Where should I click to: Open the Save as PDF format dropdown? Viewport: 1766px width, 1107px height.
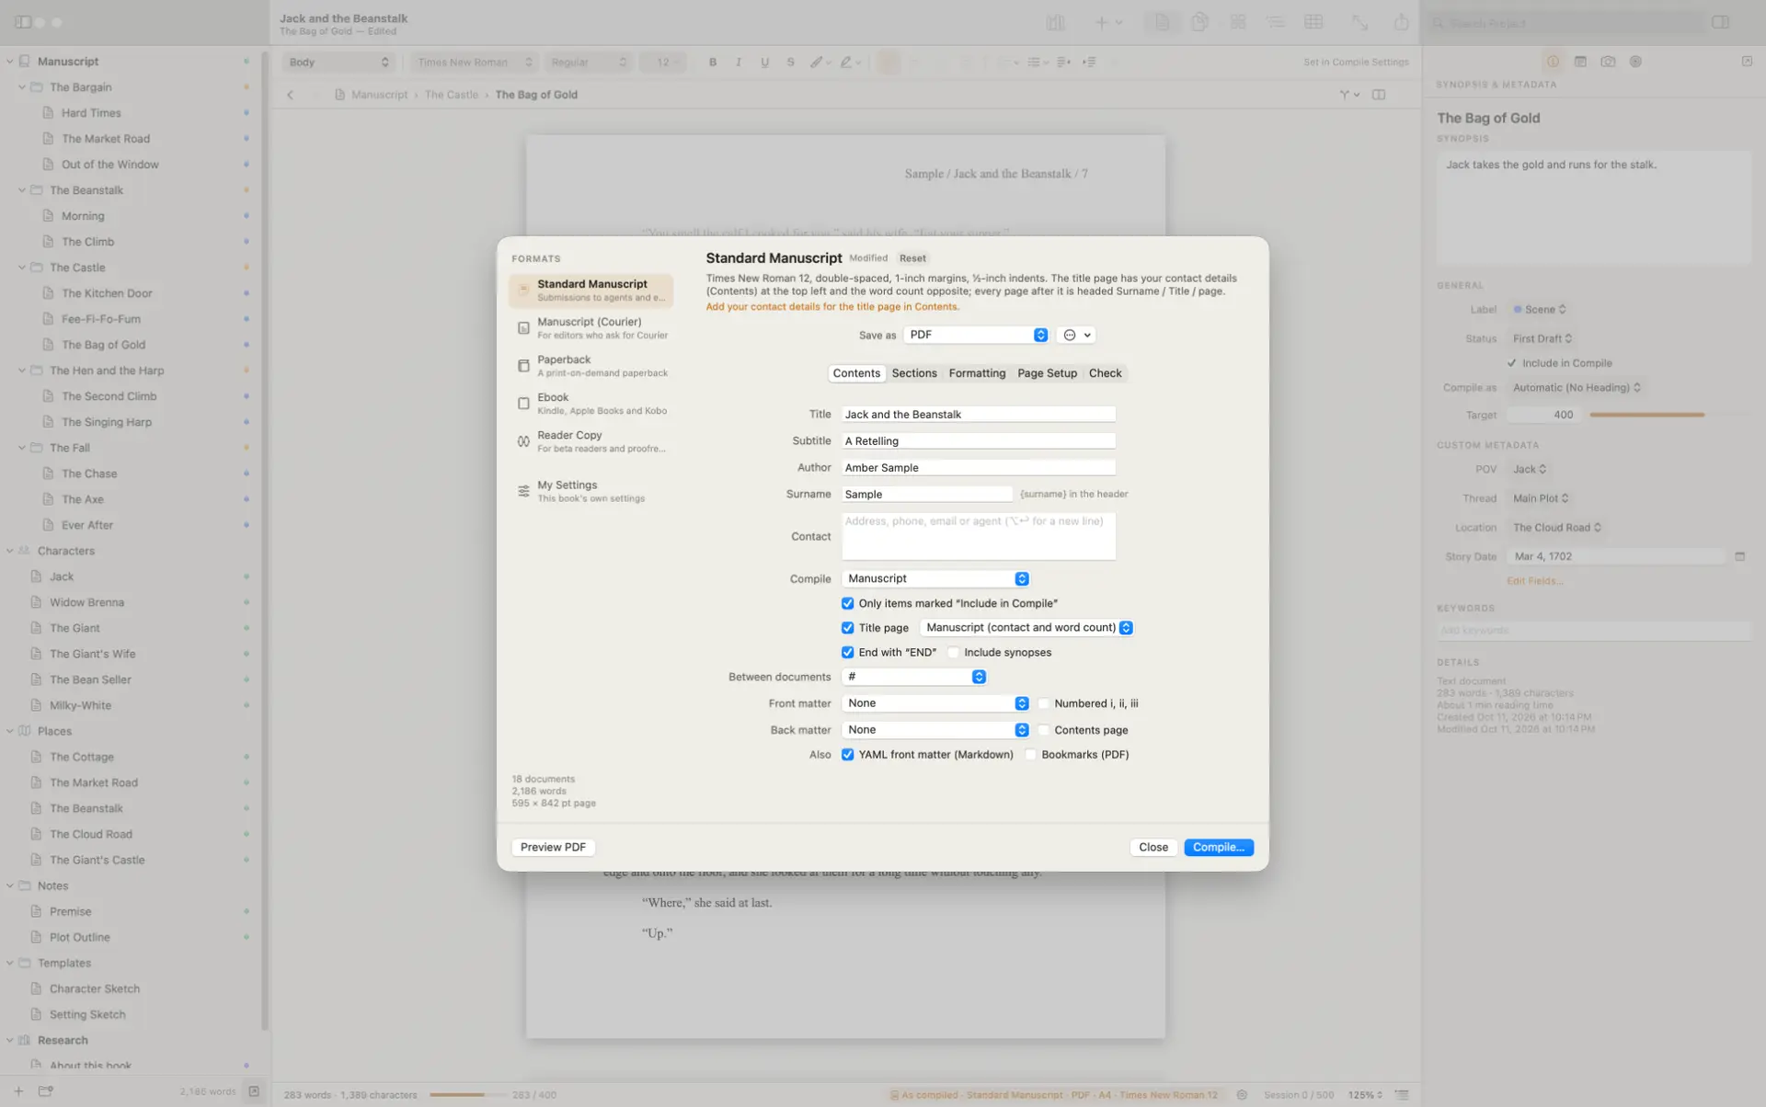pos(975,336)
